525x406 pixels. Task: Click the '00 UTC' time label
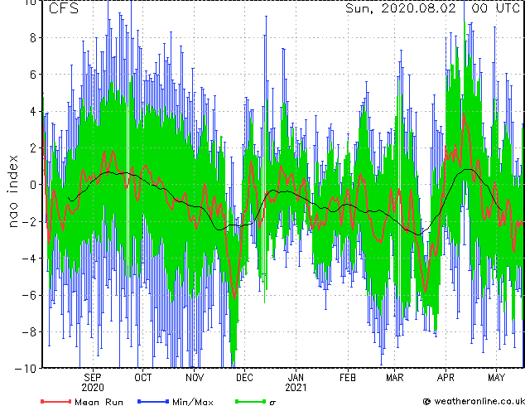coord(495,8)
